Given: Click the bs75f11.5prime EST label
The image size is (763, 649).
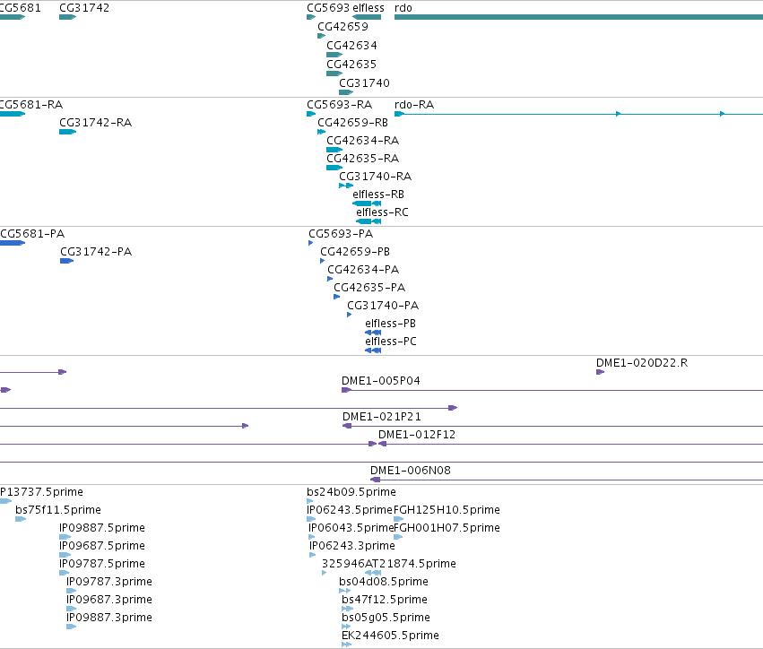Looking at the screenshot, I should [58, 510].
